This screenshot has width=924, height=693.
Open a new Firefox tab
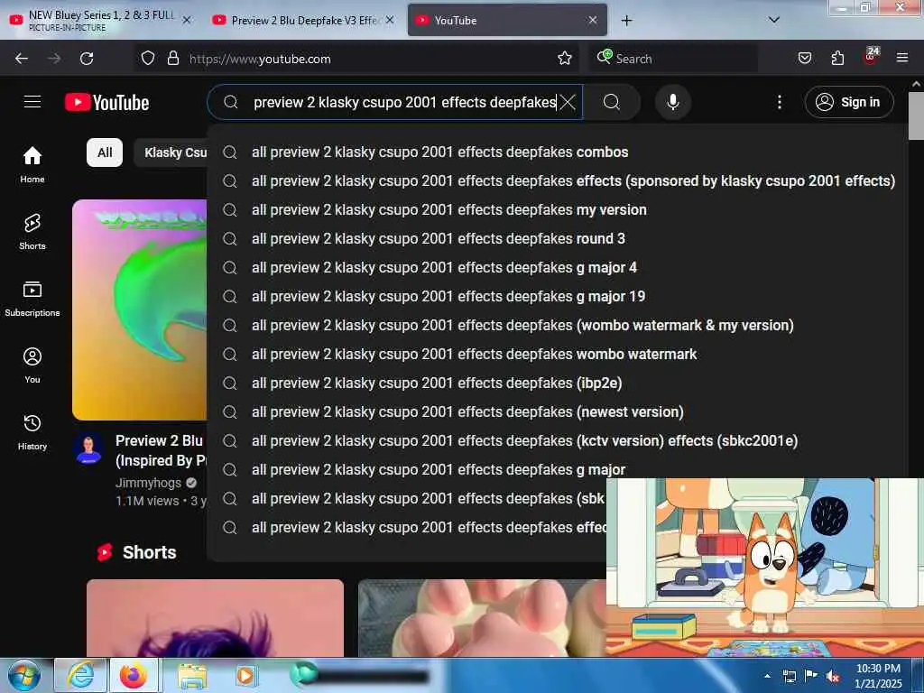pyautogui.click(x=626, y=21)
